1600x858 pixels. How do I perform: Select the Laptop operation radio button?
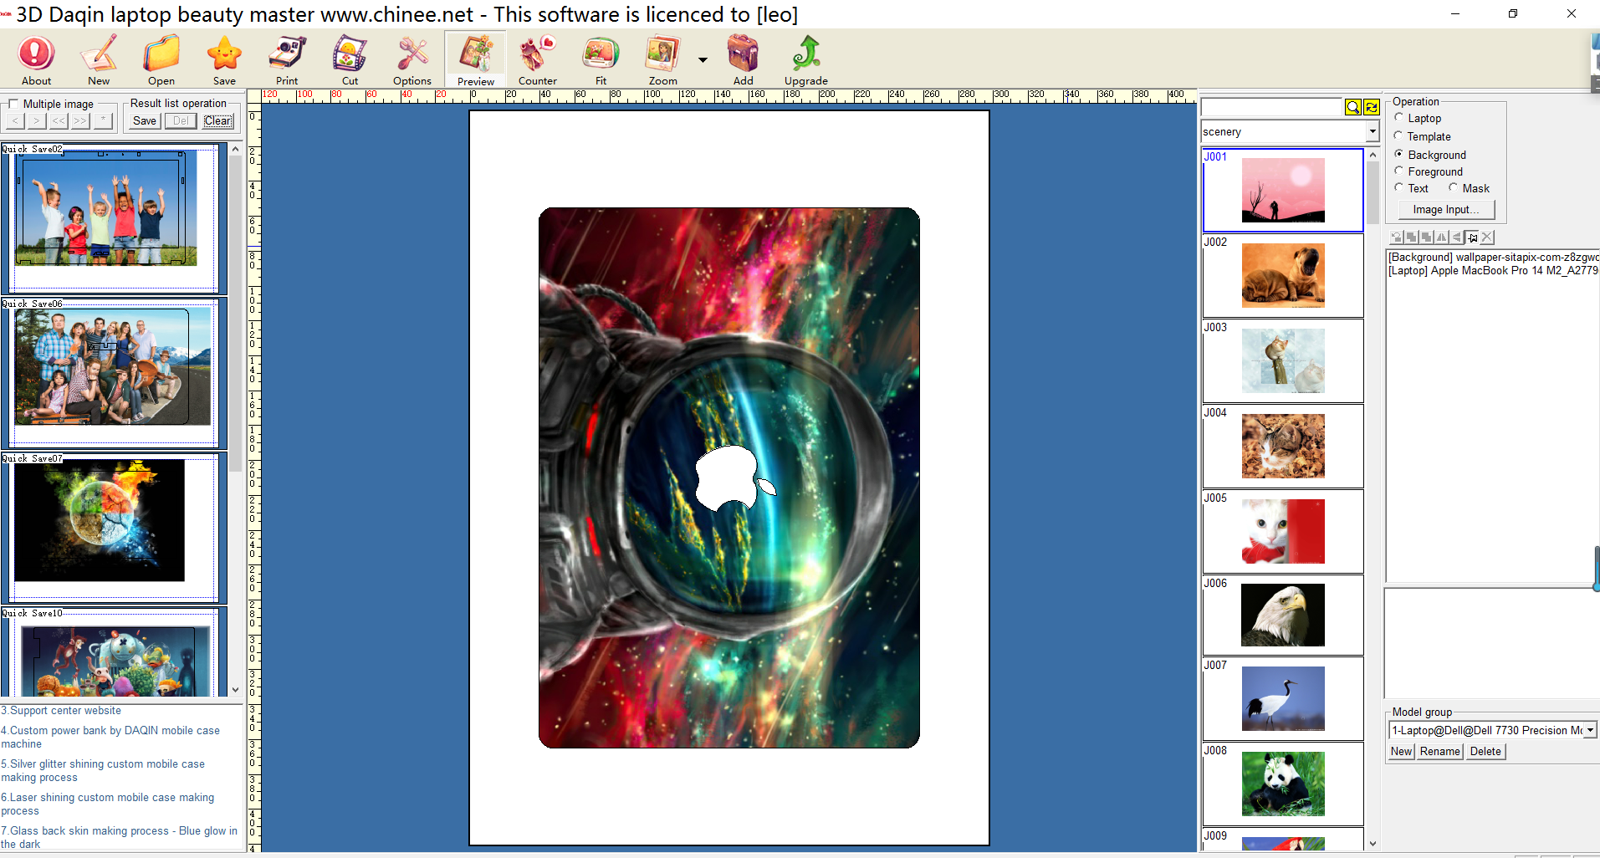click(1398, 118)
